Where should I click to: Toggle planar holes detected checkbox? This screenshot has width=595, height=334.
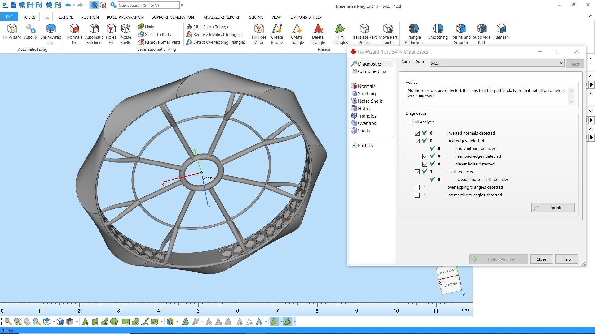[x=425, y=164]
